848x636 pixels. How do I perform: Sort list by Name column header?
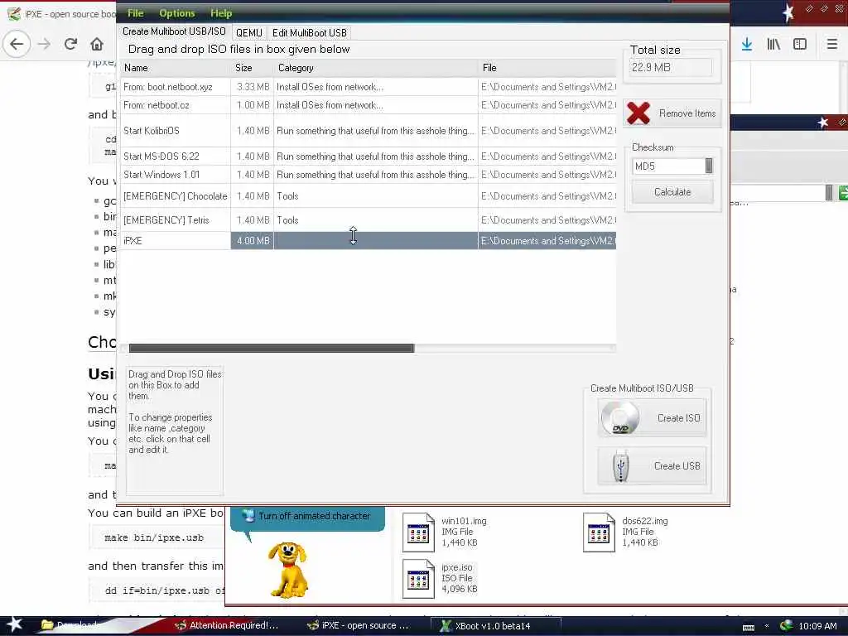click(175, 68)
